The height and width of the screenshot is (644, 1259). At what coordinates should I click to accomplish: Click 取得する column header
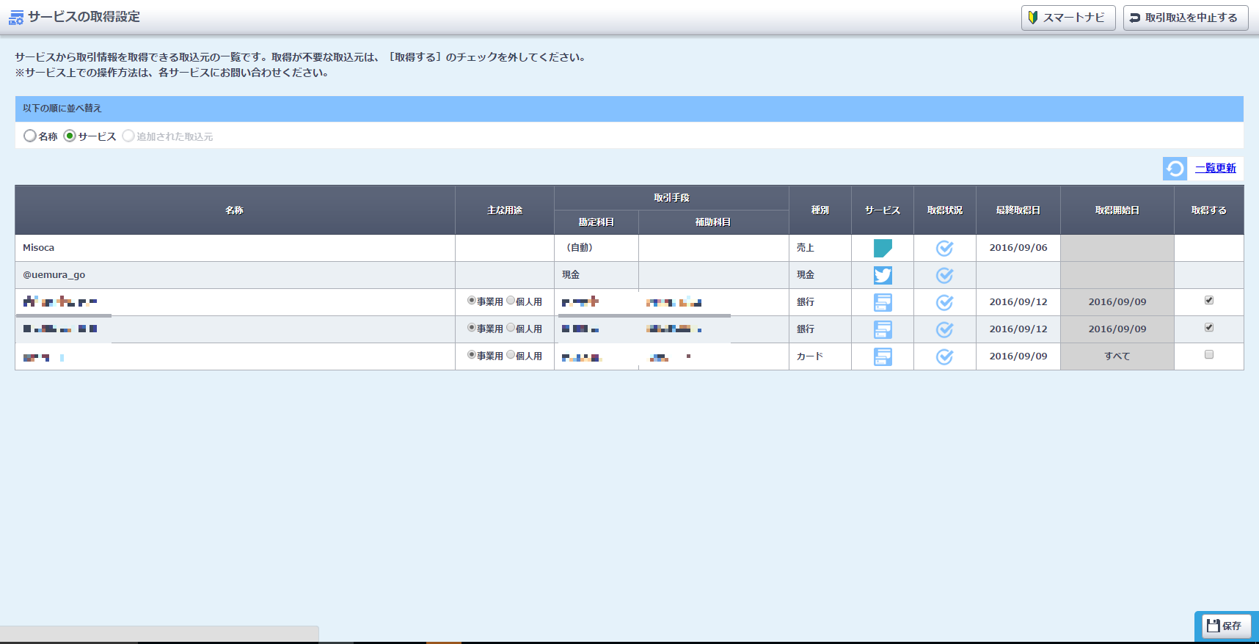(x=1209, y=210)
